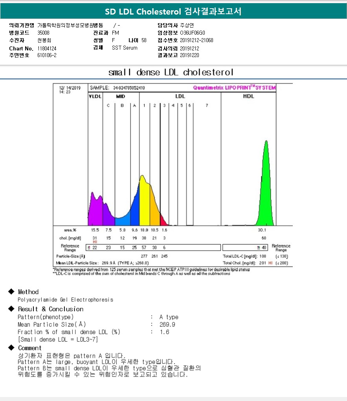Image resolution: width=347 pixels, height=401 pixels.
Task: Click hospital code value '35008'
Action: [x=43, y=33]
